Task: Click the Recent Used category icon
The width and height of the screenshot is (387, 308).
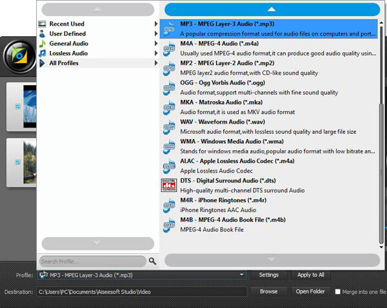Action: [42, 24]
